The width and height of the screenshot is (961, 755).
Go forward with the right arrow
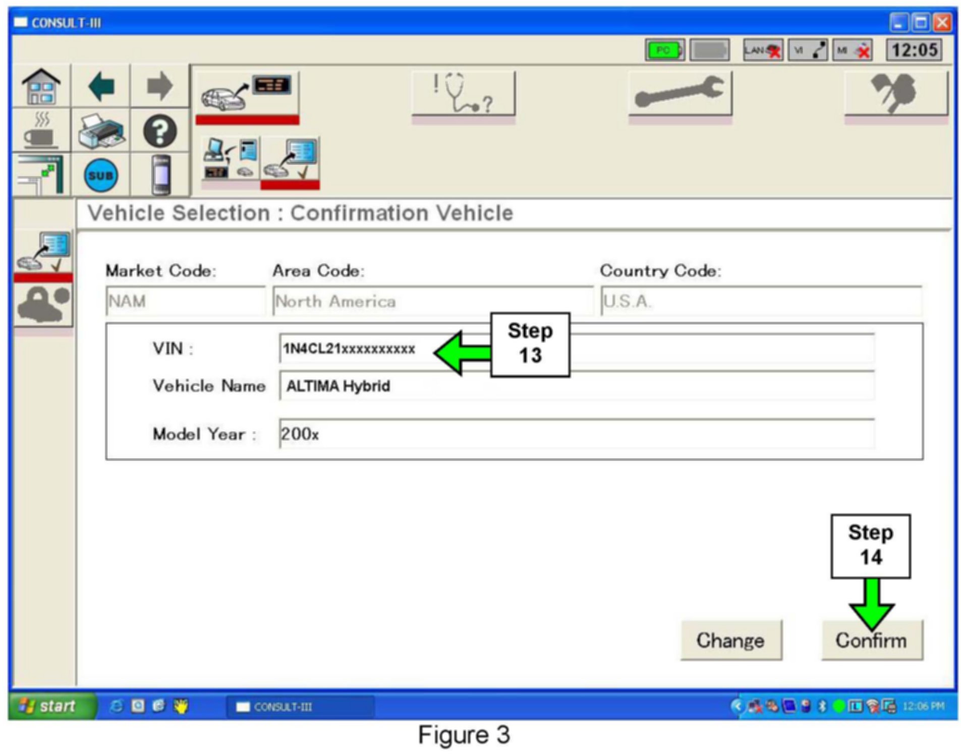pyautogui.click(x=159, y=86)
